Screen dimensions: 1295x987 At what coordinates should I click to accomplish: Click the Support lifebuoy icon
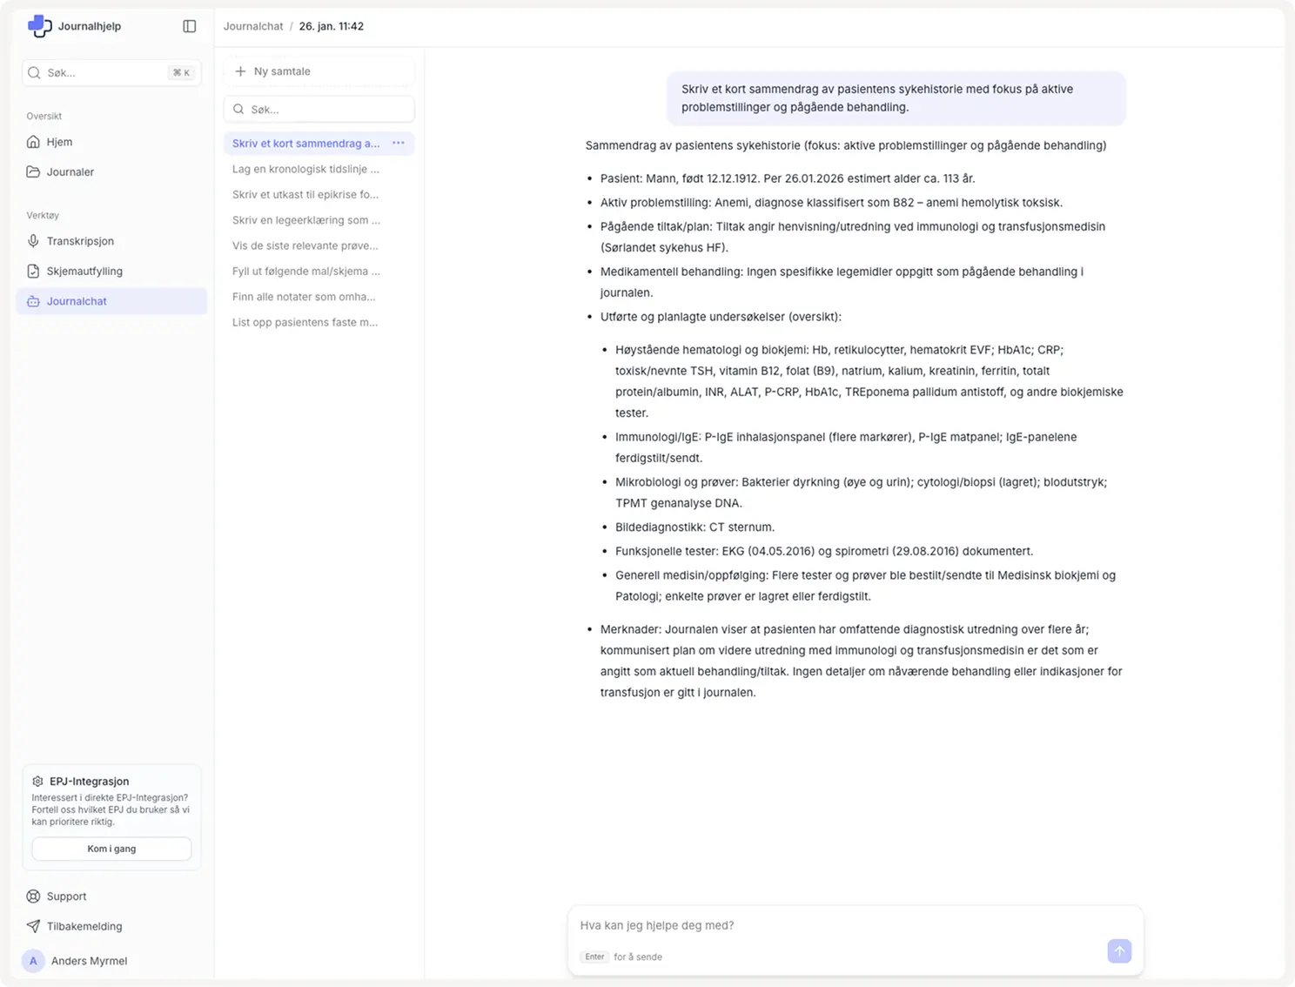(x=33, y=896)
